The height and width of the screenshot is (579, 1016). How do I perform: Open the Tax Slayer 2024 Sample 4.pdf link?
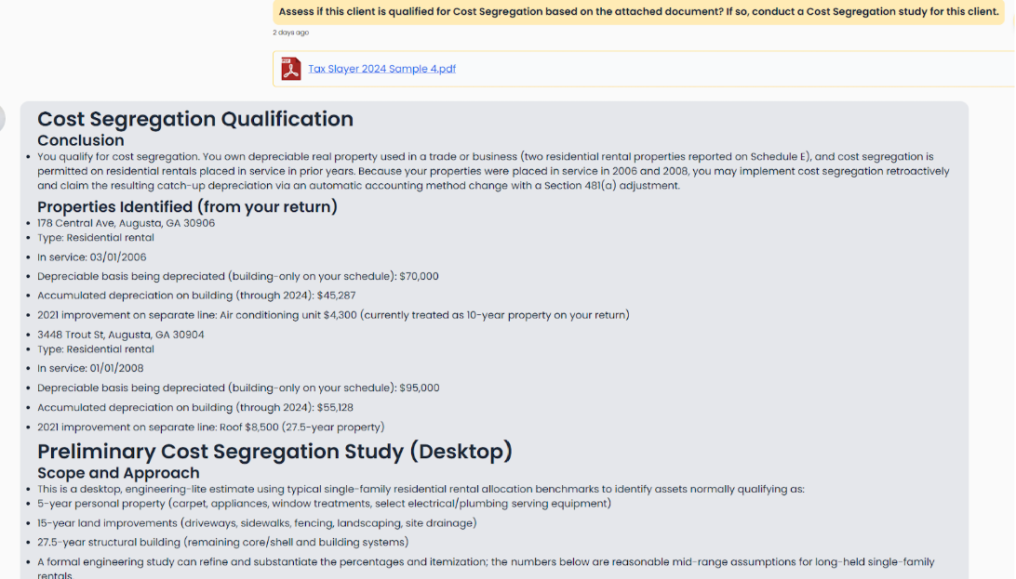tap(381, 69)
